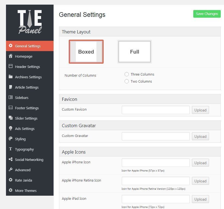
Task: Click the folder icon for Archives Settings
Action: pyautogui.click(x=11, y=77)
